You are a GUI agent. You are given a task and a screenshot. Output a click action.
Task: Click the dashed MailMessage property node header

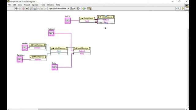coord(106,17)
